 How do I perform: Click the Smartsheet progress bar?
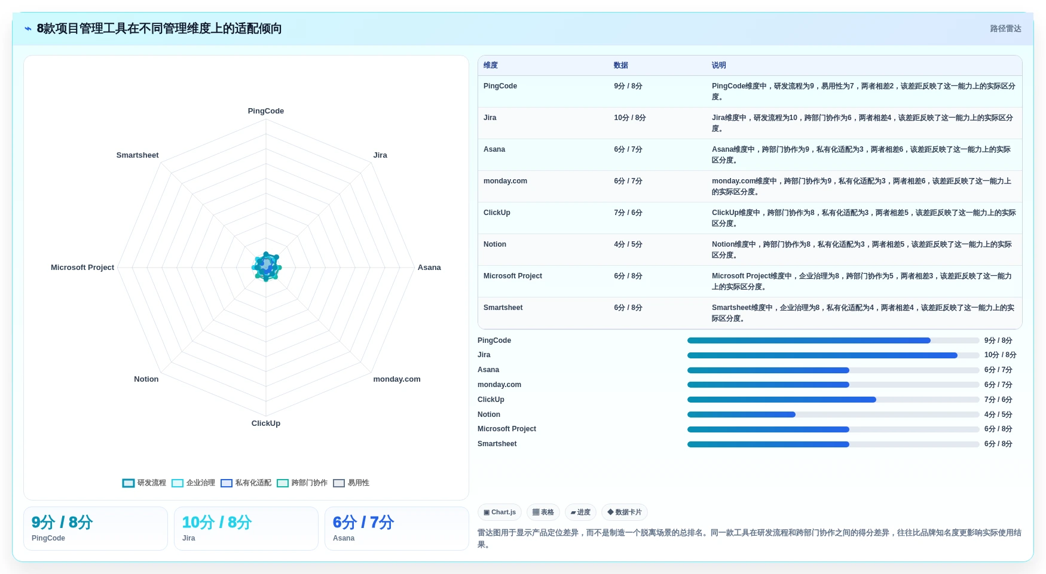pos(833,444)
